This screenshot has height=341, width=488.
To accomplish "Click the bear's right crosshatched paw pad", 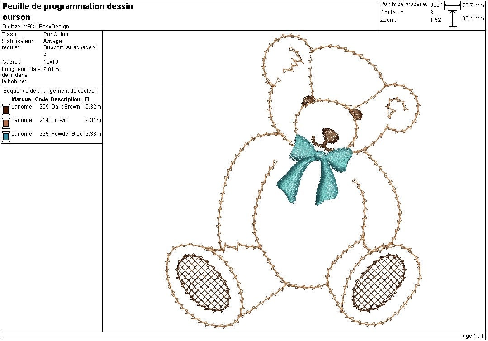I will [x=379, y=283].
